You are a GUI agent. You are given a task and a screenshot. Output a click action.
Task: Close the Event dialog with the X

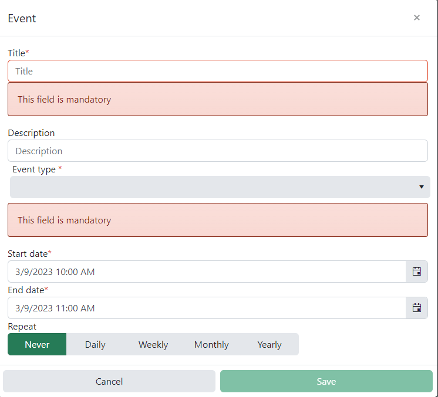point(416,18)
